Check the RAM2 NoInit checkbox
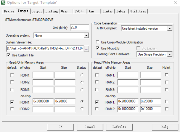The image size is (180, 132). pyautogui.click(x=167, y=82)
